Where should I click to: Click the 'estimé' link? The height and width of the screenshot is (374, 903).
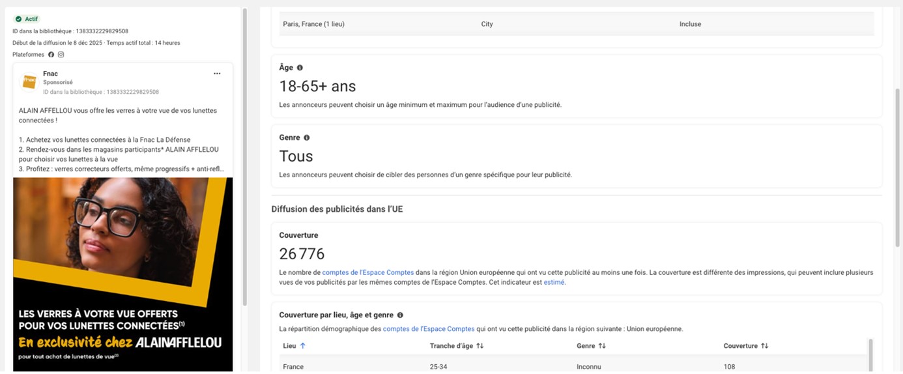point(554,283)
